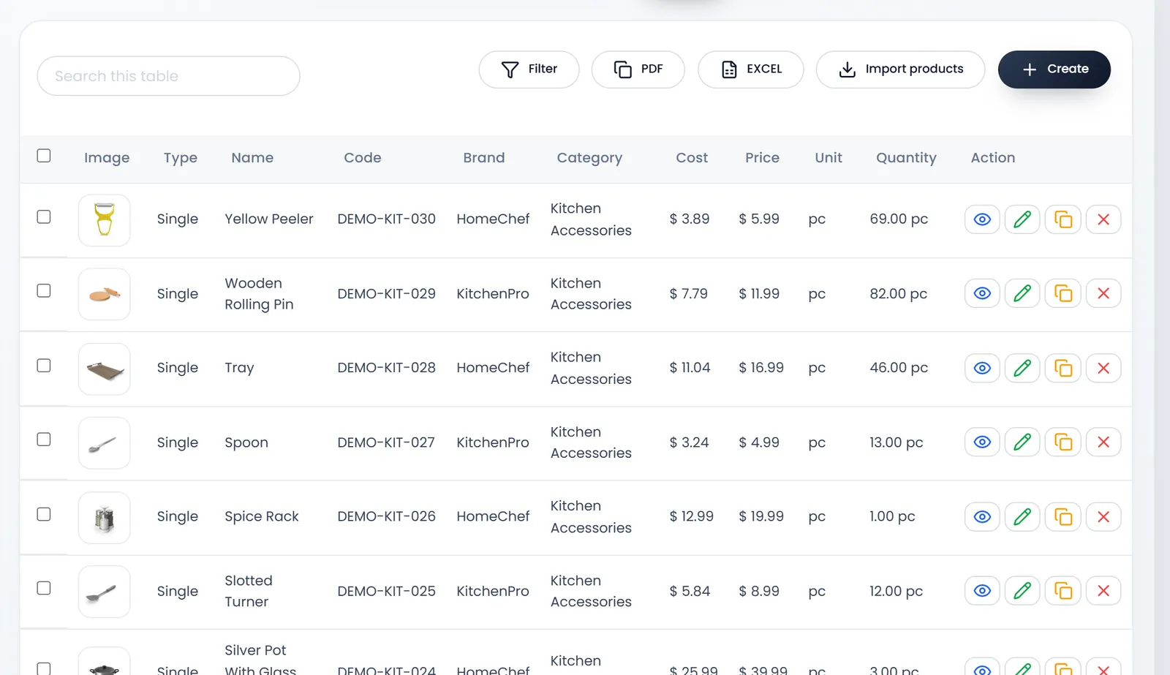Delete the Wooden Rolling Pin row
Viewport: 1170px width, 675px height.
[x=1103, y=293]
